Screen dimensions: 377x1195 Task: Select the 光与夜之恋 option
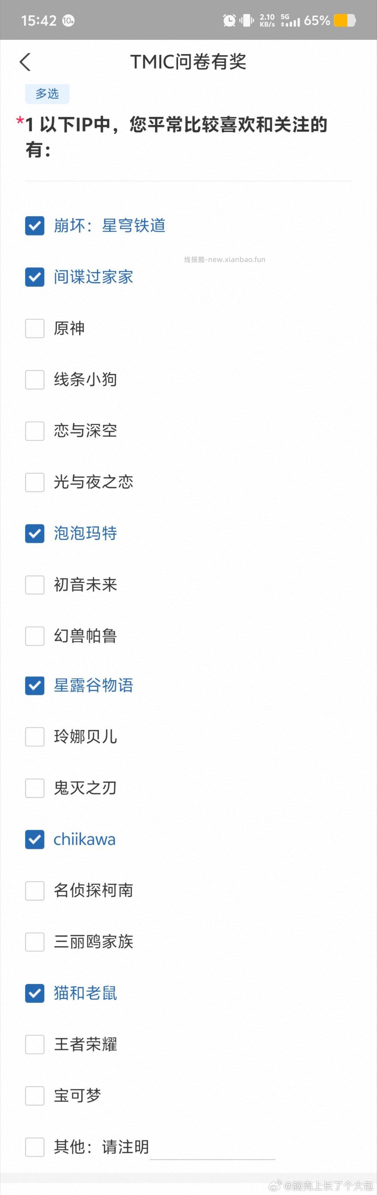click(34, 483)
